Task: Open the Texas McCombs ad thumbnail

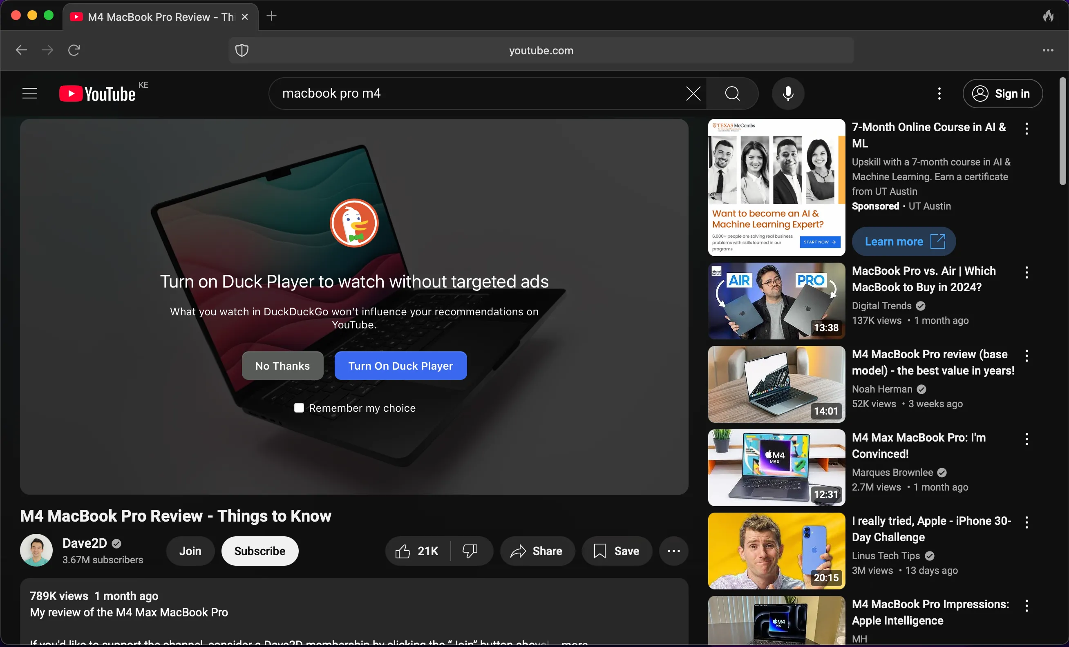Action: click(x=776, y=187)
